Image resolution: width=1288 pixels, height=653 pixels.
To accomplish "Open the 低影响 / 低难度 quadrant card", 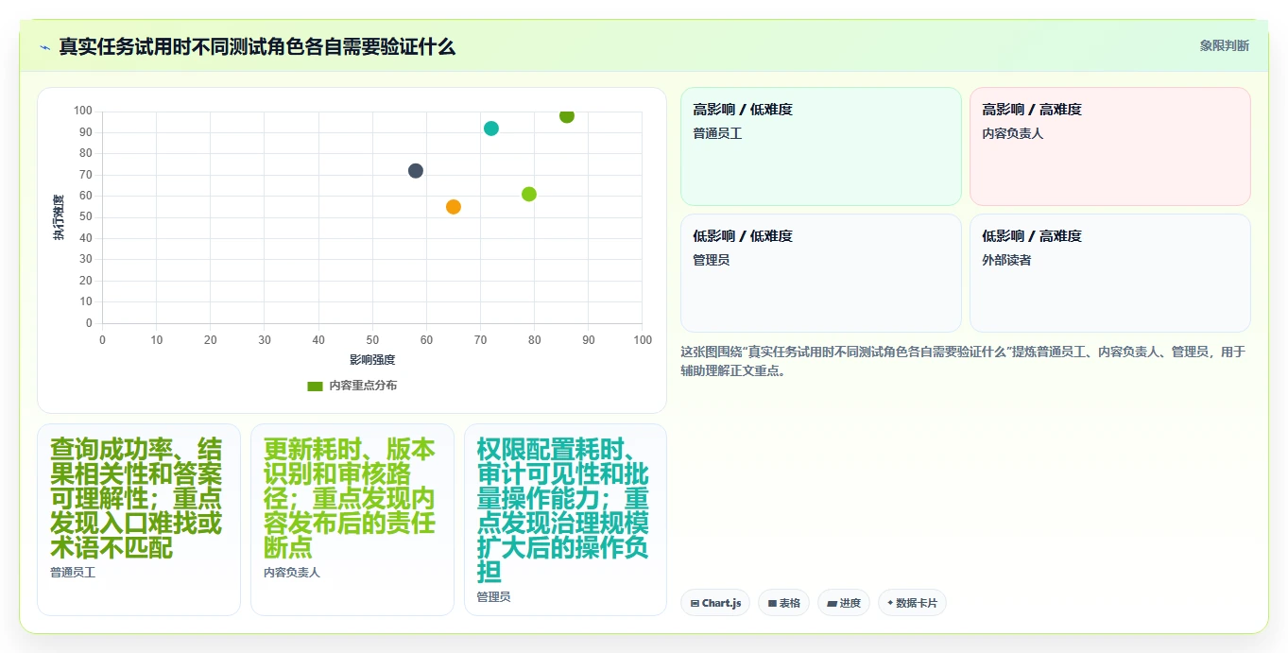I will pos(821,273).
